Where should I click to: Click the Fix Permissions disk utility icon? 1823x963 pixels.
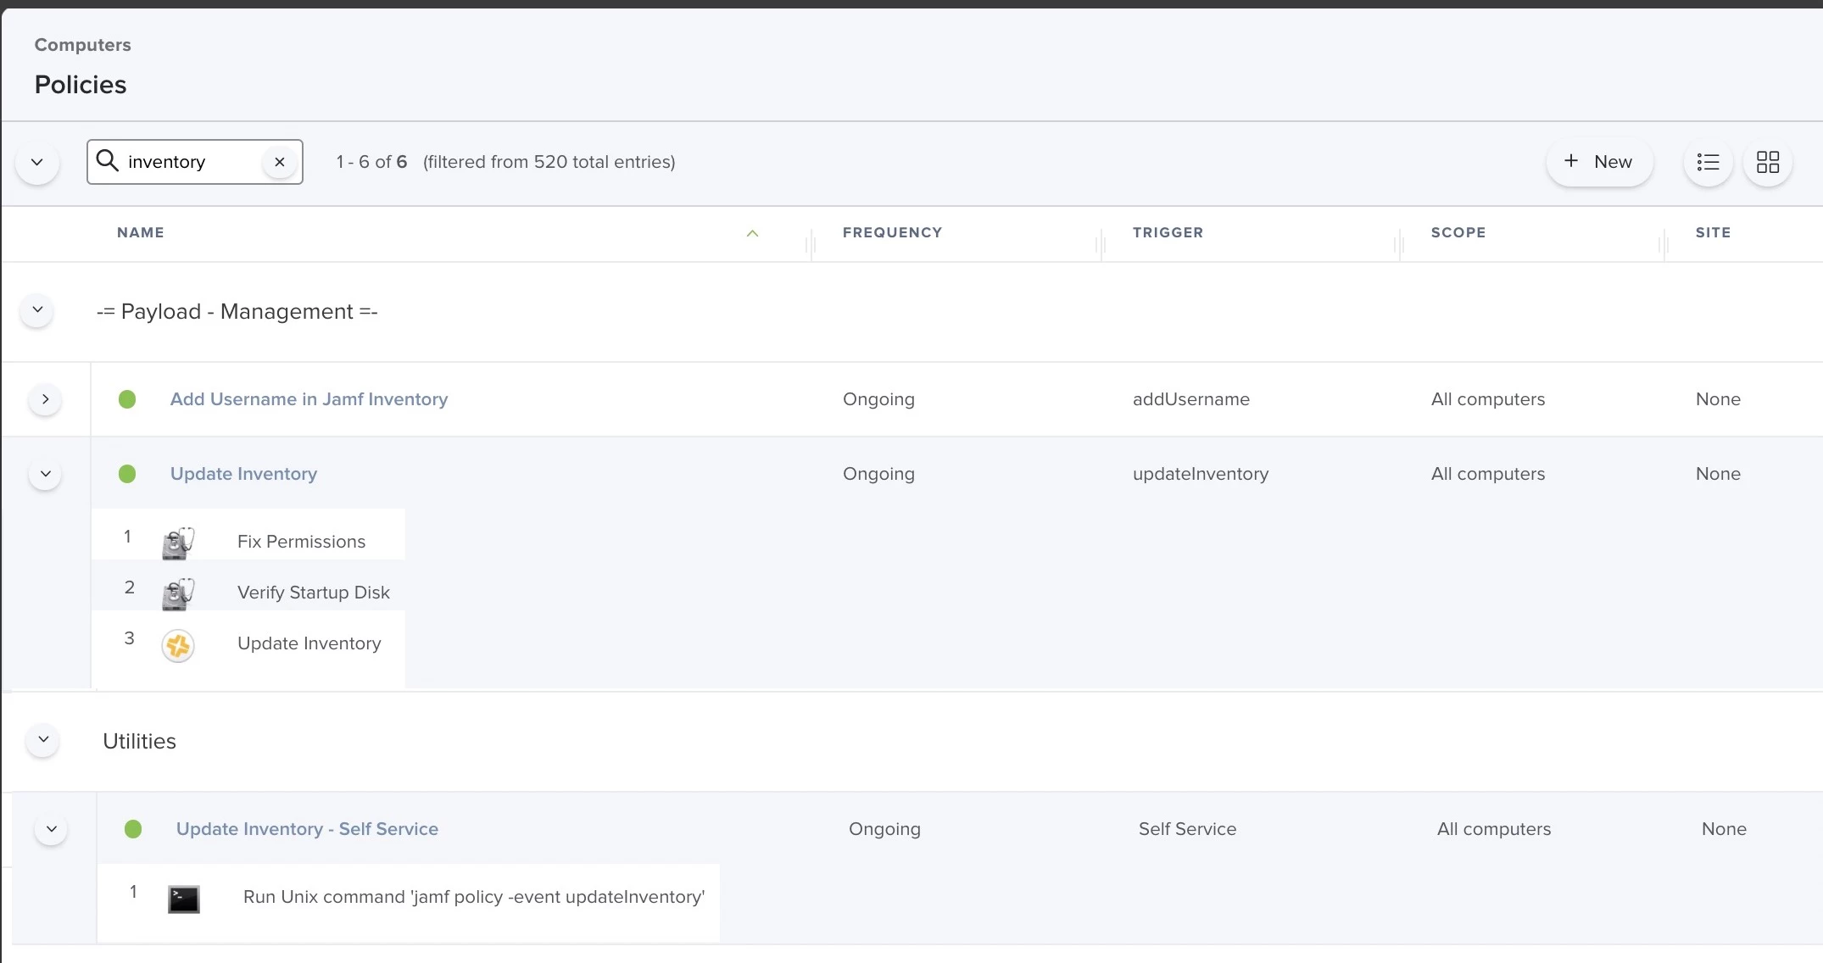tap(178, 543)
